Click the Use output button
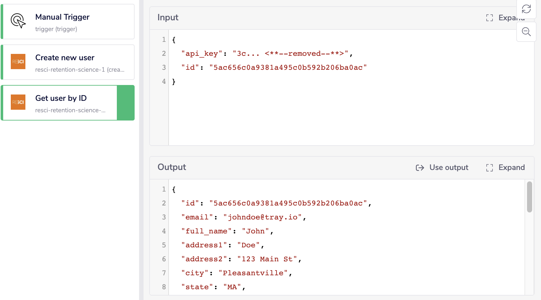Viewport: 541px width, 300px height. [x=448, y=167]
